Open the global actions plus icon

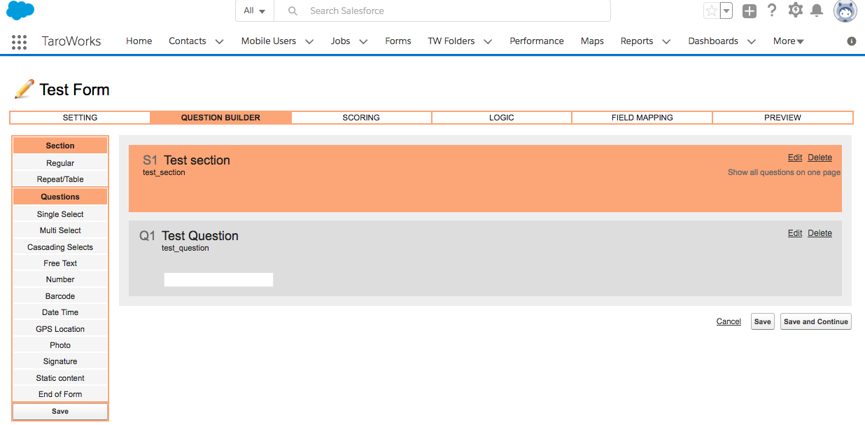point(750,11)
